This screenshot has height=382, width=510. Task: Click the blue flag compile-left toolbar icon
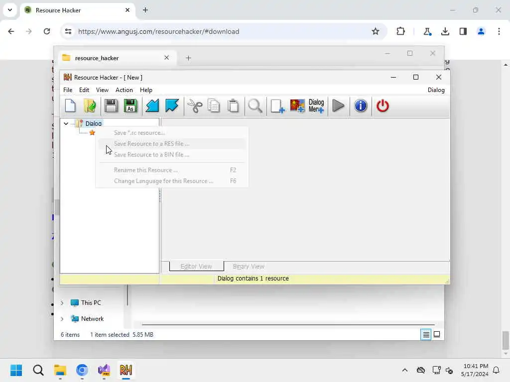point(152,106)
